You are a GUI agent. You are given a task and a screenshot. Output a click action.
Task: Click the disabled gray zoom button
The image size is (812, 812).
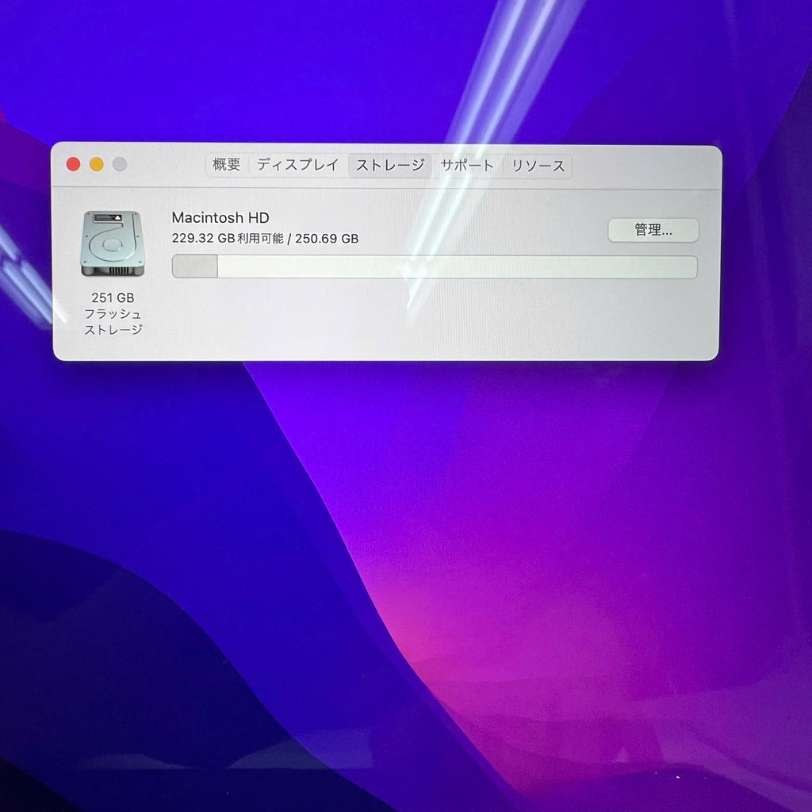click(x=120, y=164)
